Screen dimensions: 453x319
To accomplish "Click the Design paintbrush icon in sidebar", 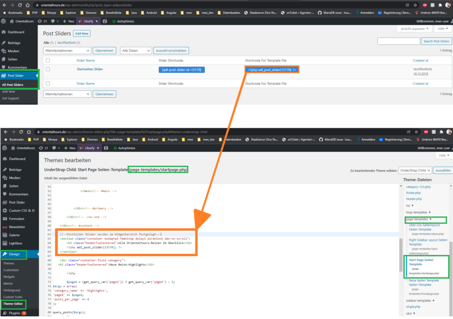I will (4, 254).
